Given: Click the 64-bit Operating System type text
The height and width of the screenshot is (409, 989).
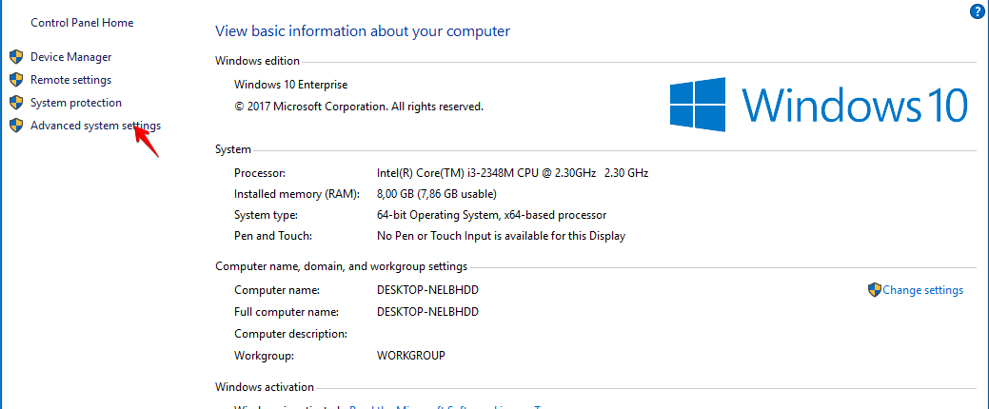Looking at the screenshot, I should click(491, 215).
